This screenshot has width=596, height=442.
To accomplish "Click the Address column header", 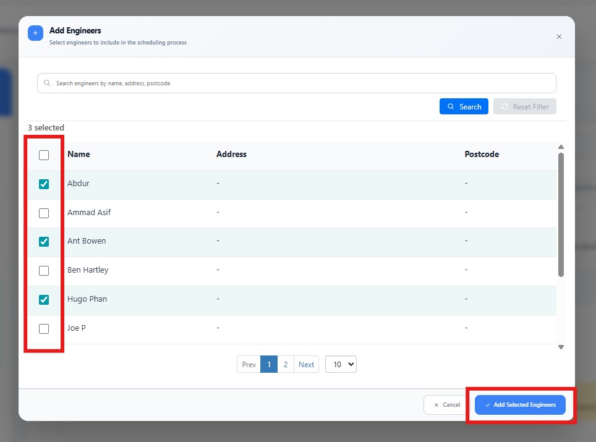I will pos(231,154).
